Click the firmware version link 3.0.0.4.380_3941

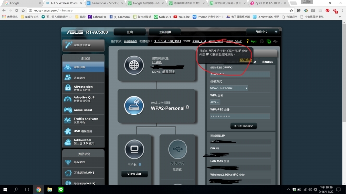[168, 41]
